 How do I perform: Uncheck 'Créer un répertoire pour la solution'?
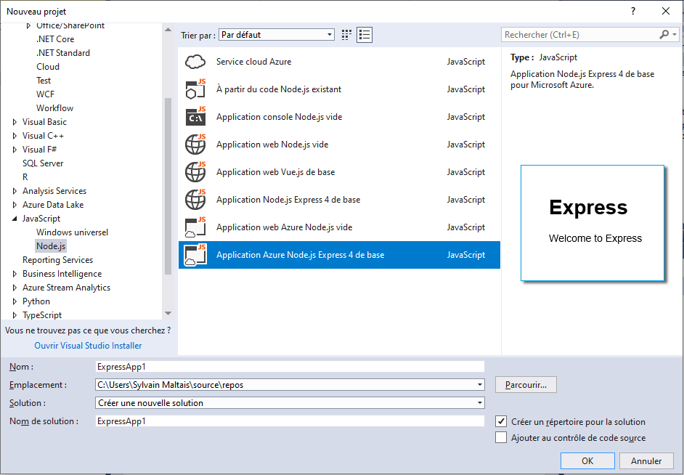(501, 421)
